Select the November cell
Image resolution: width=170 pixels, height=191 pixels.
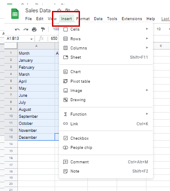36,130
